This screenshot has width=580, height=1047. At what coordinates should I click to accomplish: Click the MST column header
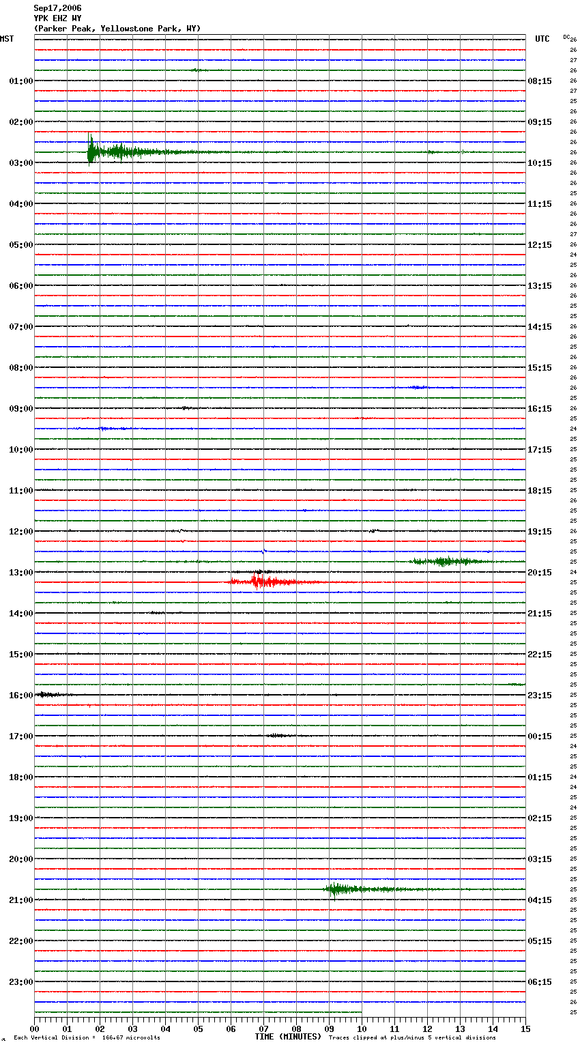pos(7,39)
